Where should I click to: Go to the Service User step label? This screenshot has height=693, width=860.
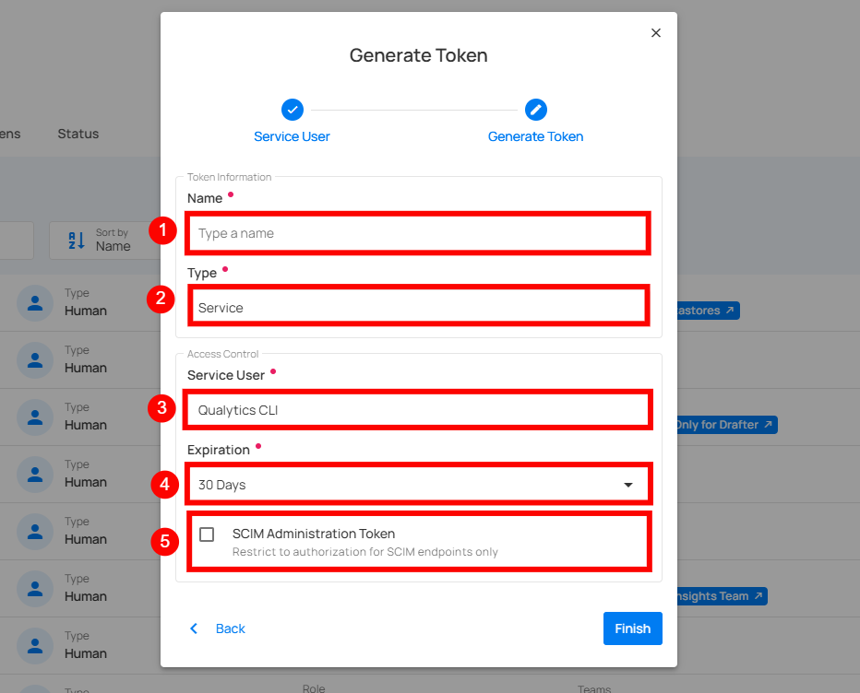tap(292, 136)
